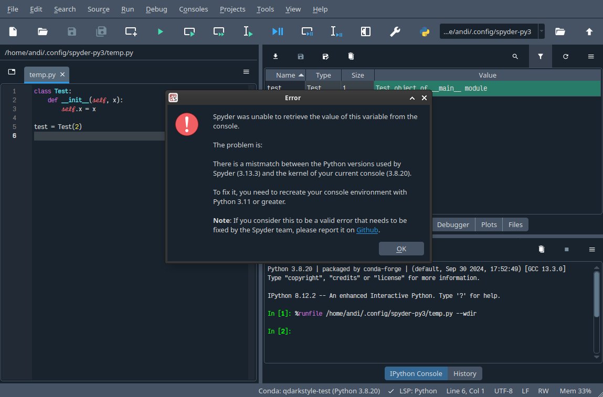
Task: Open the IPython console options menu
Action: tap(592, 250)
